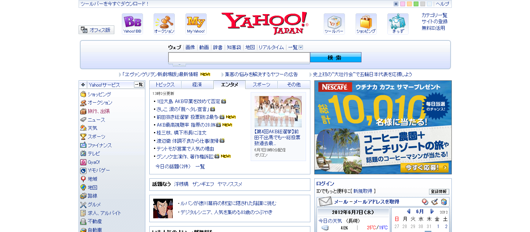This screenshot has height=232, width=530.
Task: Click the Yahoo! Japan logo
Action: click(265, 24)
